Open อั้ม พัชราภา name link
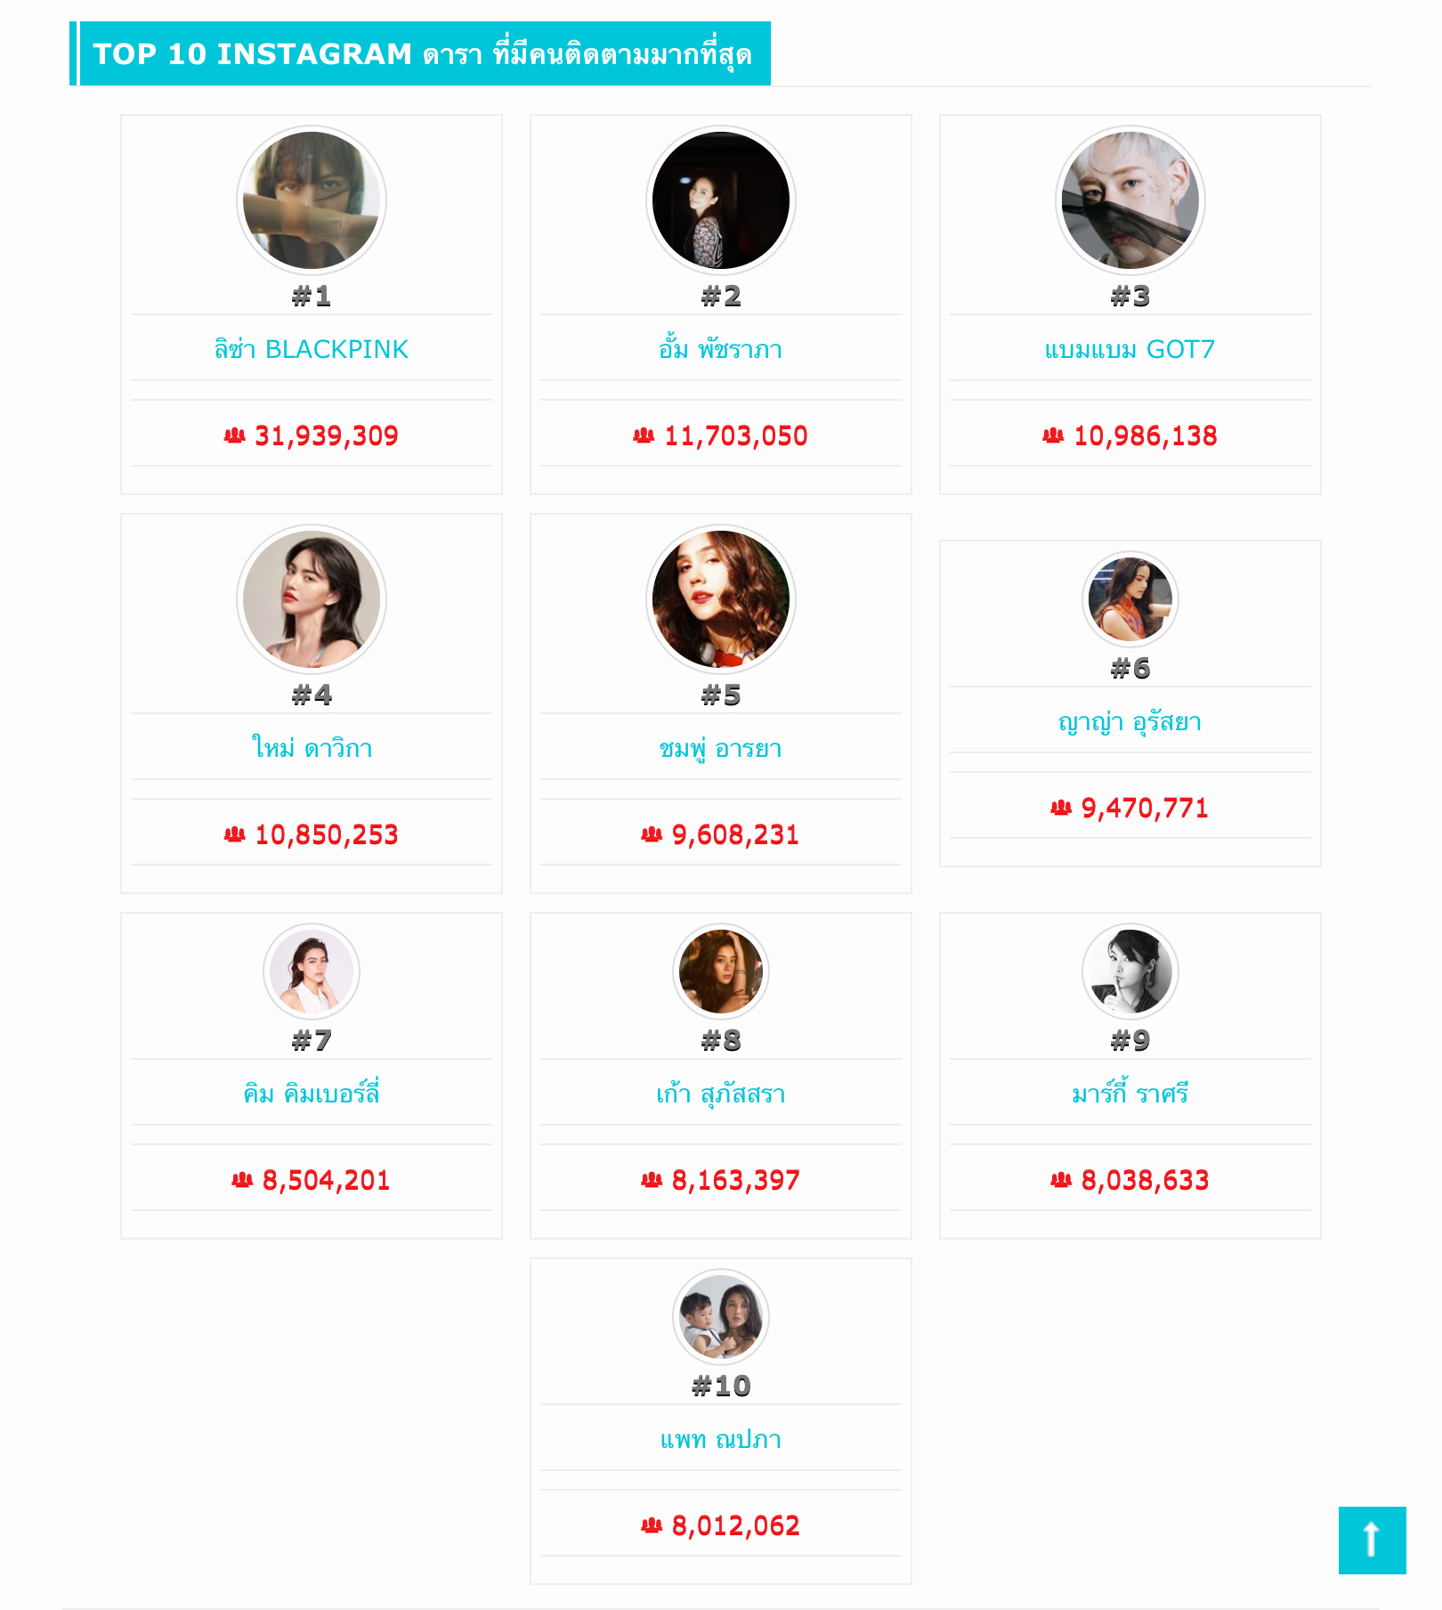 (x=720, y=349)
